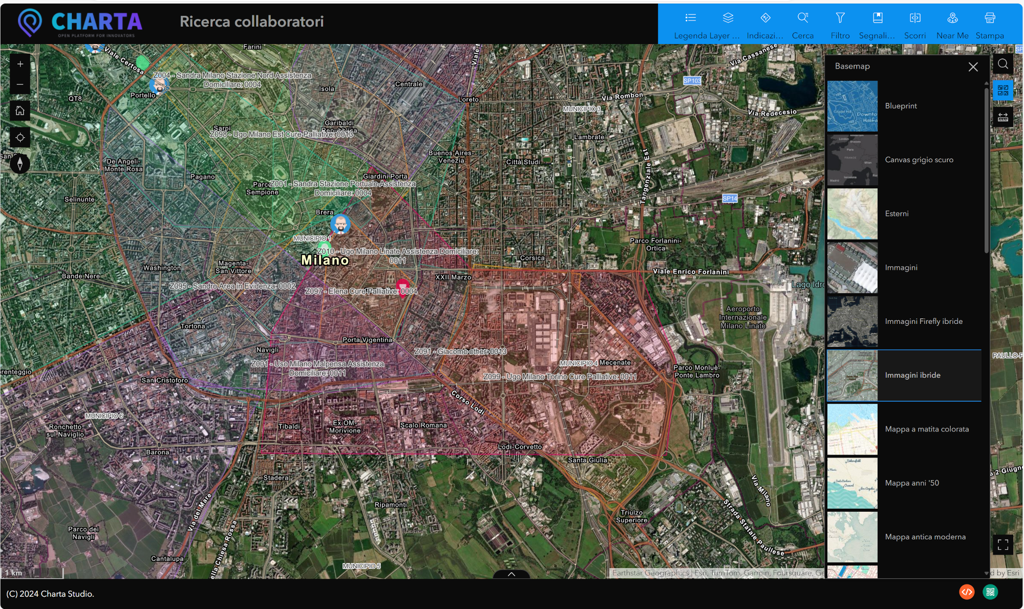Find my current location
The height and width of the screenshot is (609, 1024).
pos(20,137)
